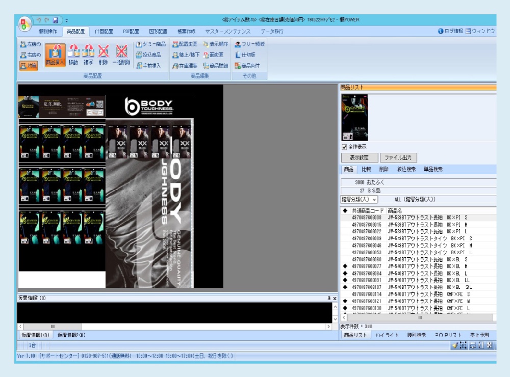Close the 仮置情報1 panel
Screen dimensions: 510x377
pyautogui.click(x=335, y=299)
